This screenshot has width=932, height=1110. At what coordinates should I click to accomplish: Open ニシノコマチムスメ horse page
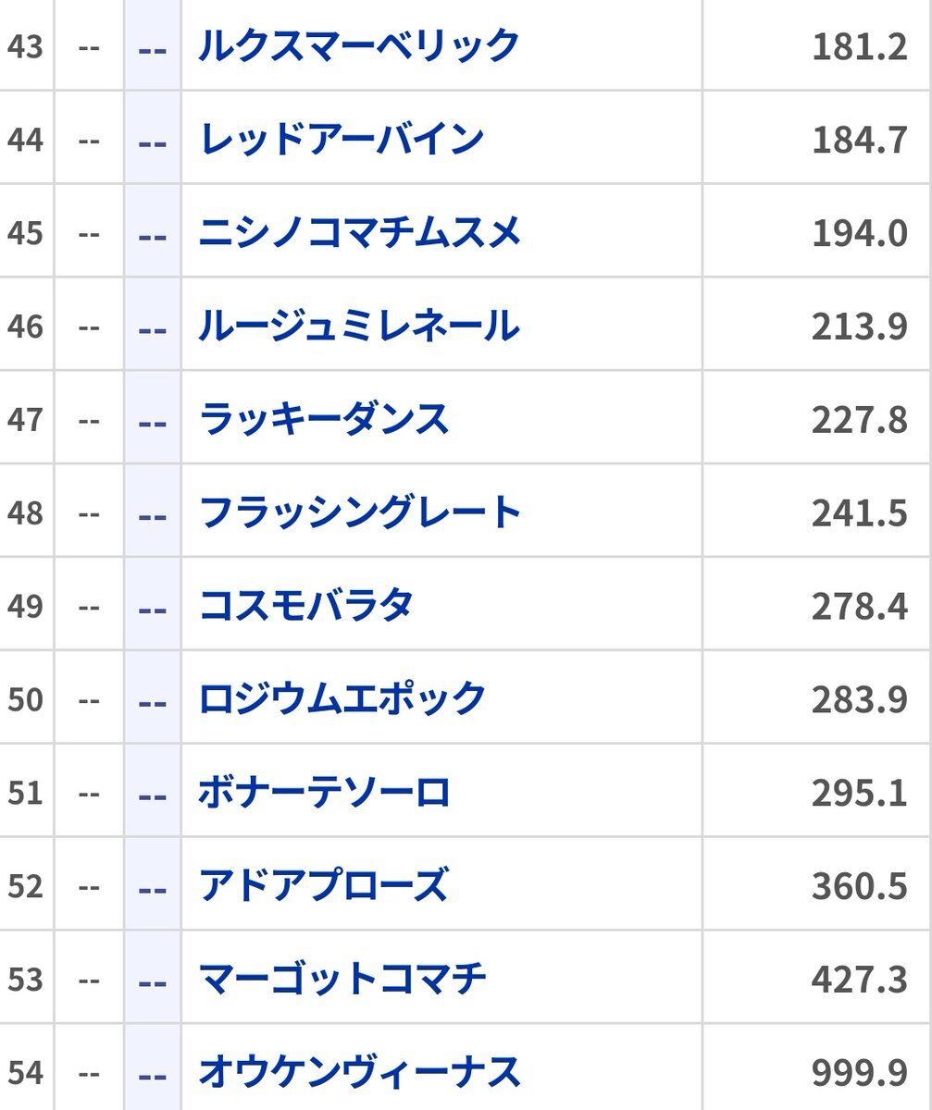pos(360,233)
